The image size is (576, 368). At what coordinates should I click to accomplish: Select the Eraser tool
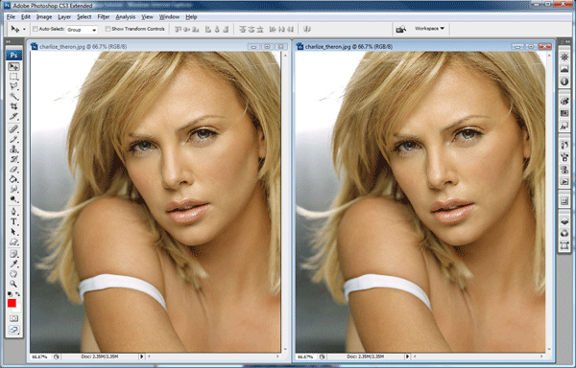14,169
